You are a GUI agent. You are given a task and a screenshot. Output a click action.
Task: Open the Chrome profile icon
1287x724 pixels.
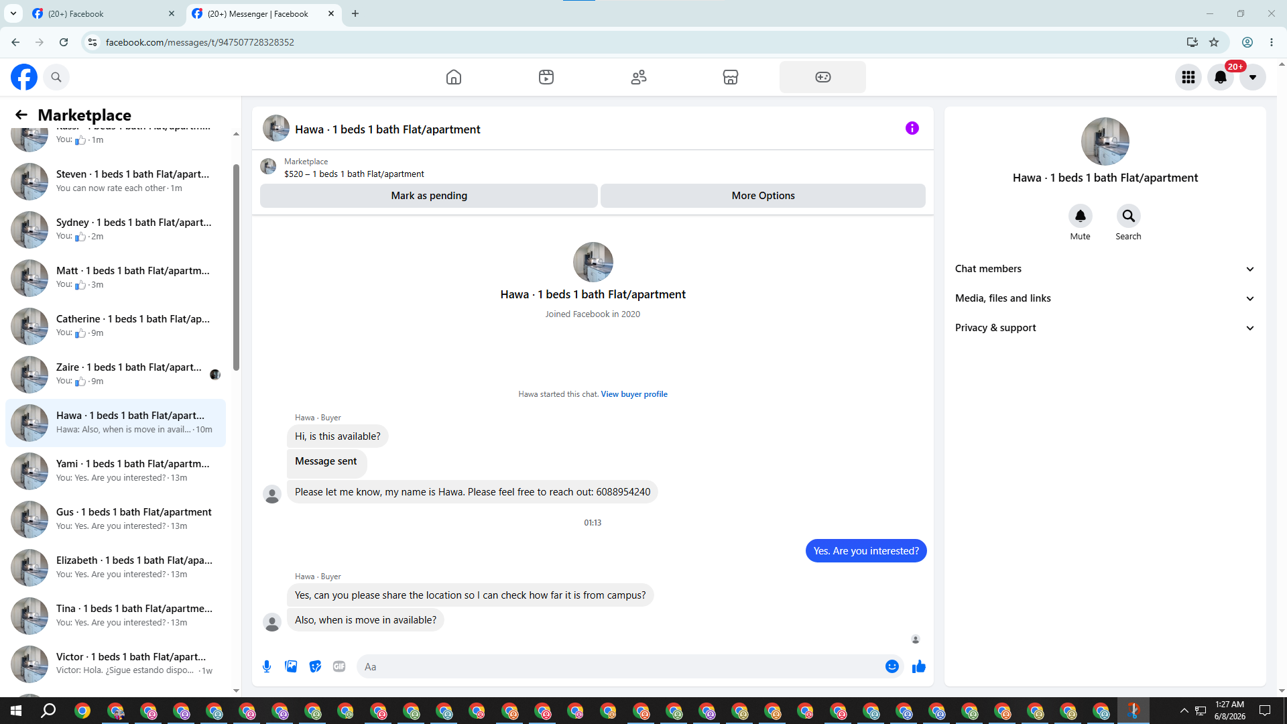1247,42
